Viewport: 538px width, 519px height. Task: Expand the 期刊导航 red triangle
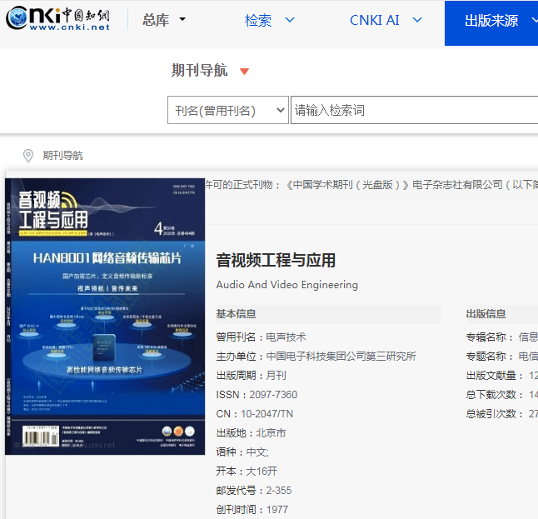click(x=244, y=72)
